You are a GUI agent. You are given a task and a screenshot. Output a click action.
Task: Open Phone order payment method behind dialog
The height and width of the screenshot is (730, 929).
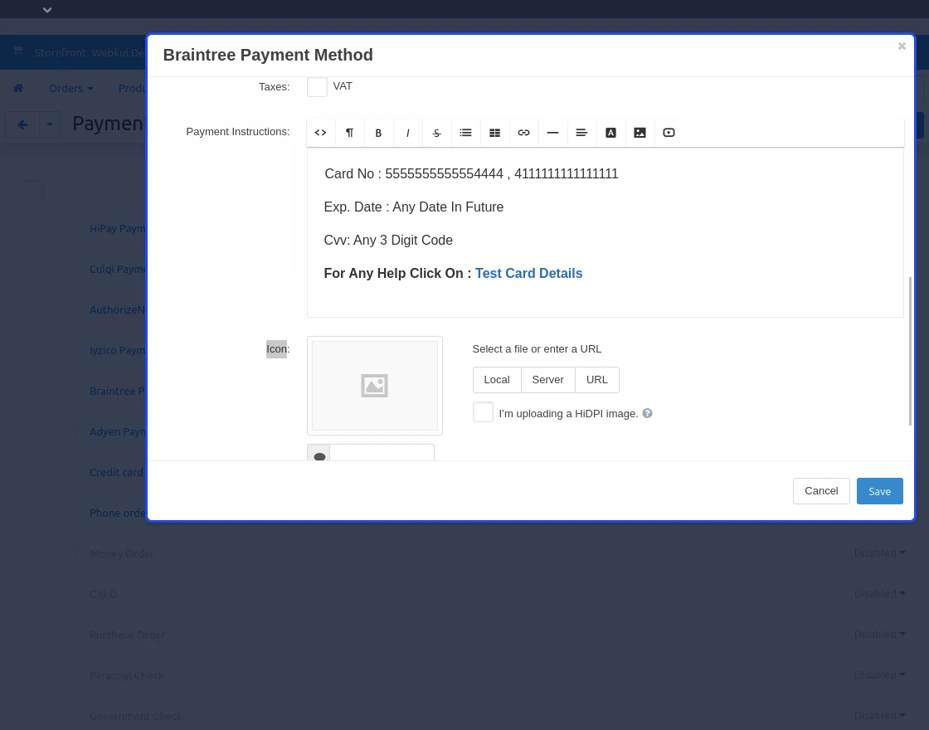pos(118,513)
